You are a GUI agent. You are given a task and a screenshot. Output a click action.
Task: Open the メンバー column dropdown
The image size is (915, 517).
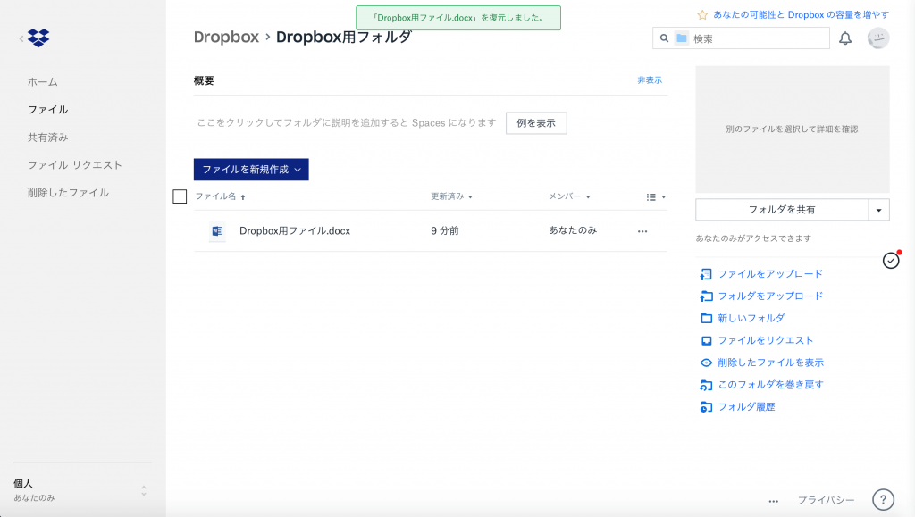(569, 196)
